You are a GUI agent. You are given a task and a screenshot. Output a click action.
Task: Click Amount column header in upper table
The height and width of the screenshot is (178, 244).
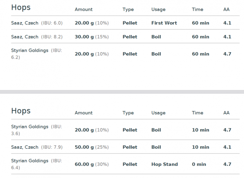point(83,9)
